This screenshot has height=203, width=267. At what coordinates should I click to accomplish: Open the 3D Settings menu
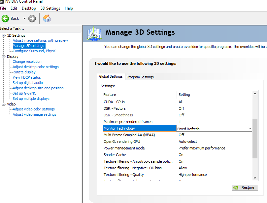click(x=50, y=8)
